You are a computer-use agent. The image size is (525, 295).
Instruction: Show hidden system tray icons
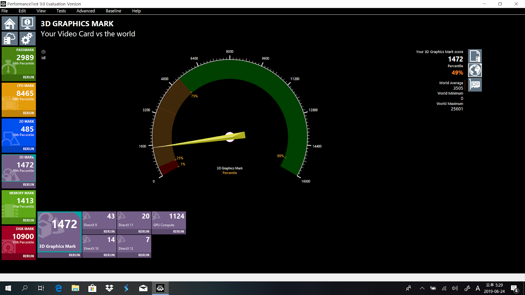point(422,288)
